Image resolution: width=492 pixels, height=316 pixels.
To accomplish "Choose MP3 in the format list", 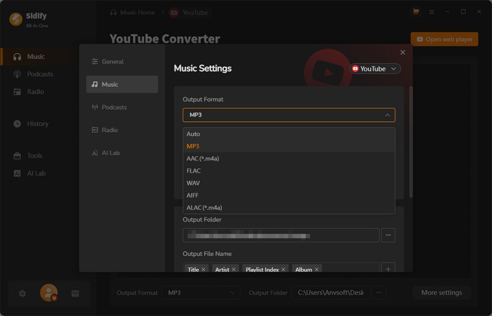I will 288,146.
